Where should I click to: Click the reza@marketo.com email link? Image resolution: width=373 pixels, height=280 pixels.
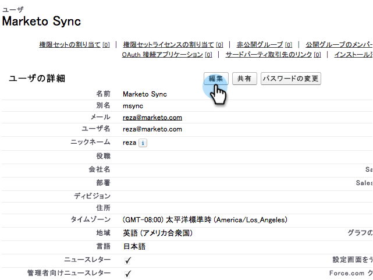pos(152,118)
